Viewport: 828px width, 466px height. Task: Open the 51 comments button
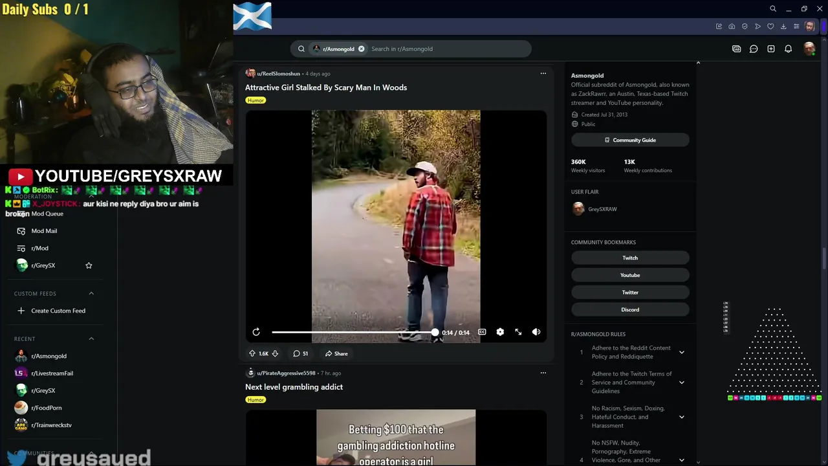[x=301, y=353]
